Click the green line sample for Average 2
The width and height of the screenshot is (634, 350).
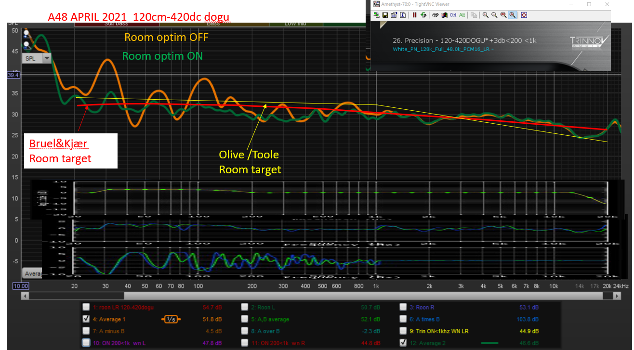(x=489, y=343)
